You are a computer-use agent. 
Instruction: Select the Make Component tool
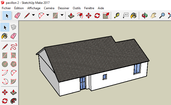[x=14, y=28]
